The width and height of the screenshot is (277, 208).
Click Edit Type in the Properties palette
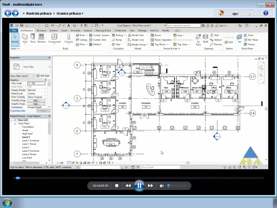(x=45, y=76)
